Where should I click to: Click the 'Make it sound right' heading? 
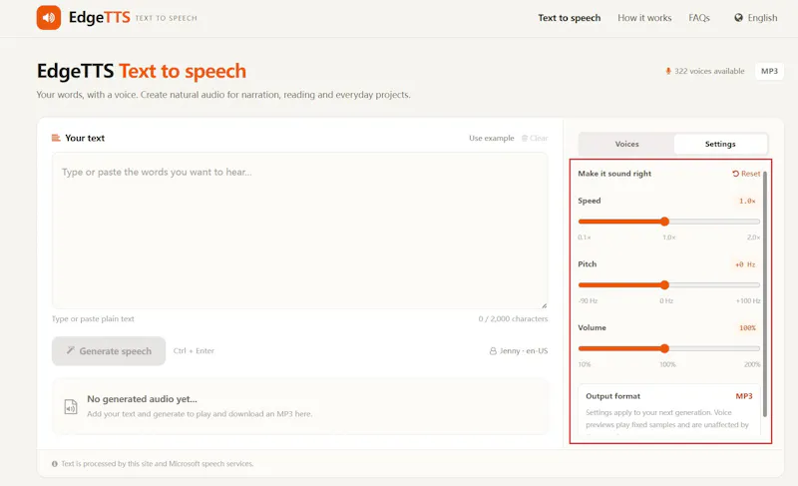(614, 174)
